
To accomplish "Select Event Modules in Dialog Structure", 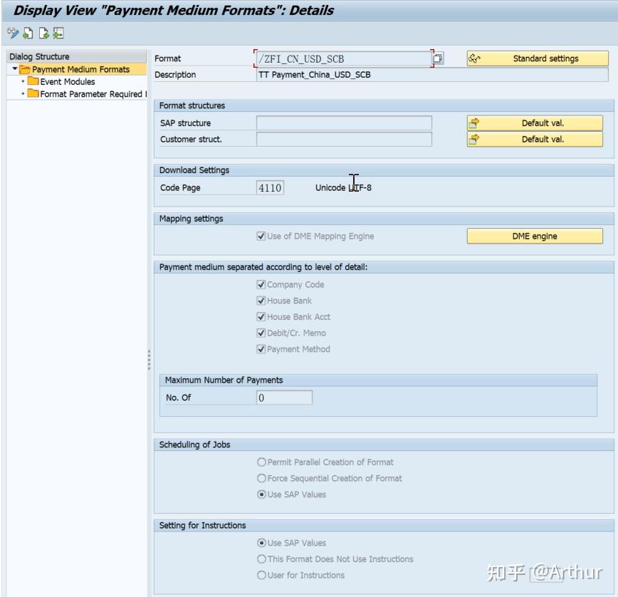I will (x=68, y=81).
